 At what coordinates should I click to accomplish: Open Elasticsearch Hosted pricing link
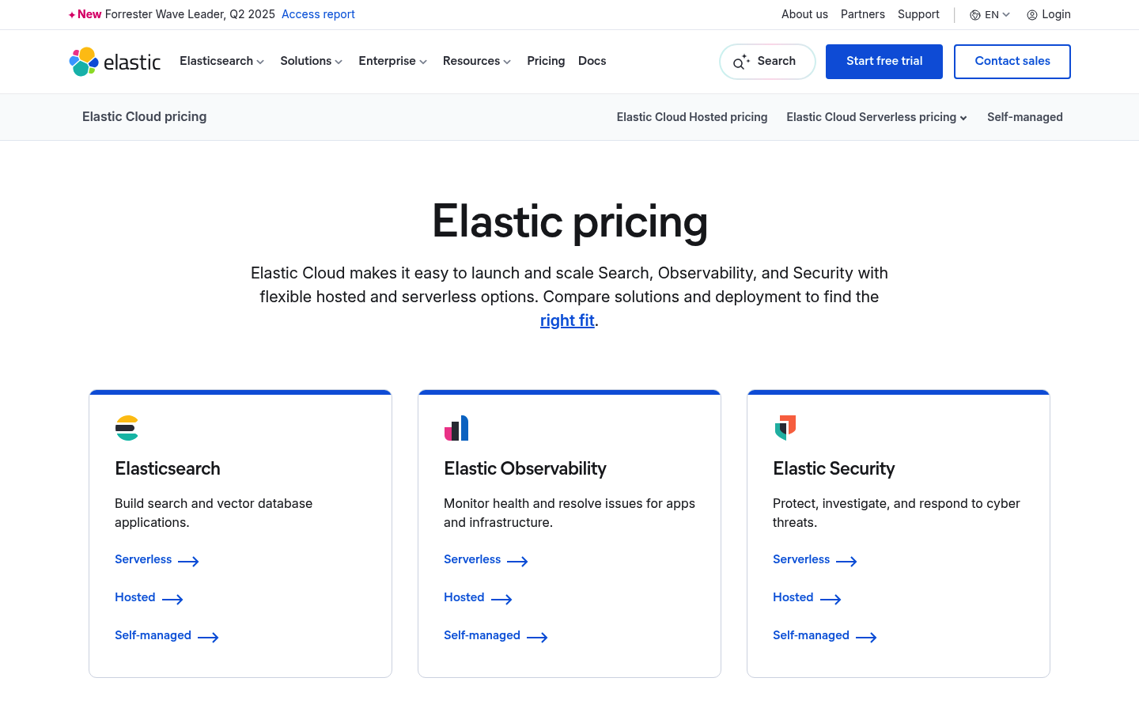tap(135, 597)
